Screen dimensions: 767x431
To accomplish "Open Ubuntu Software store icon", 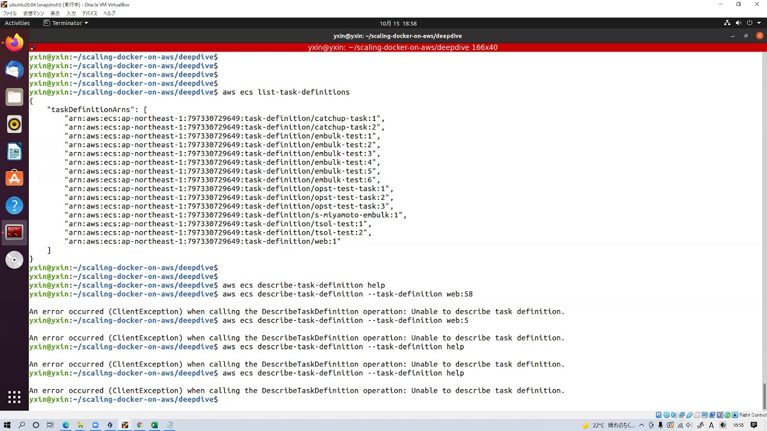I will tap(14, 178).
